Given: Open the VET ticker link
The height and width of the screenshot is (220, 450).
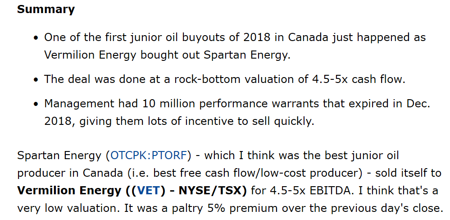Looking at the screenshot, I should pyautogui.click(x=149, y=191).
